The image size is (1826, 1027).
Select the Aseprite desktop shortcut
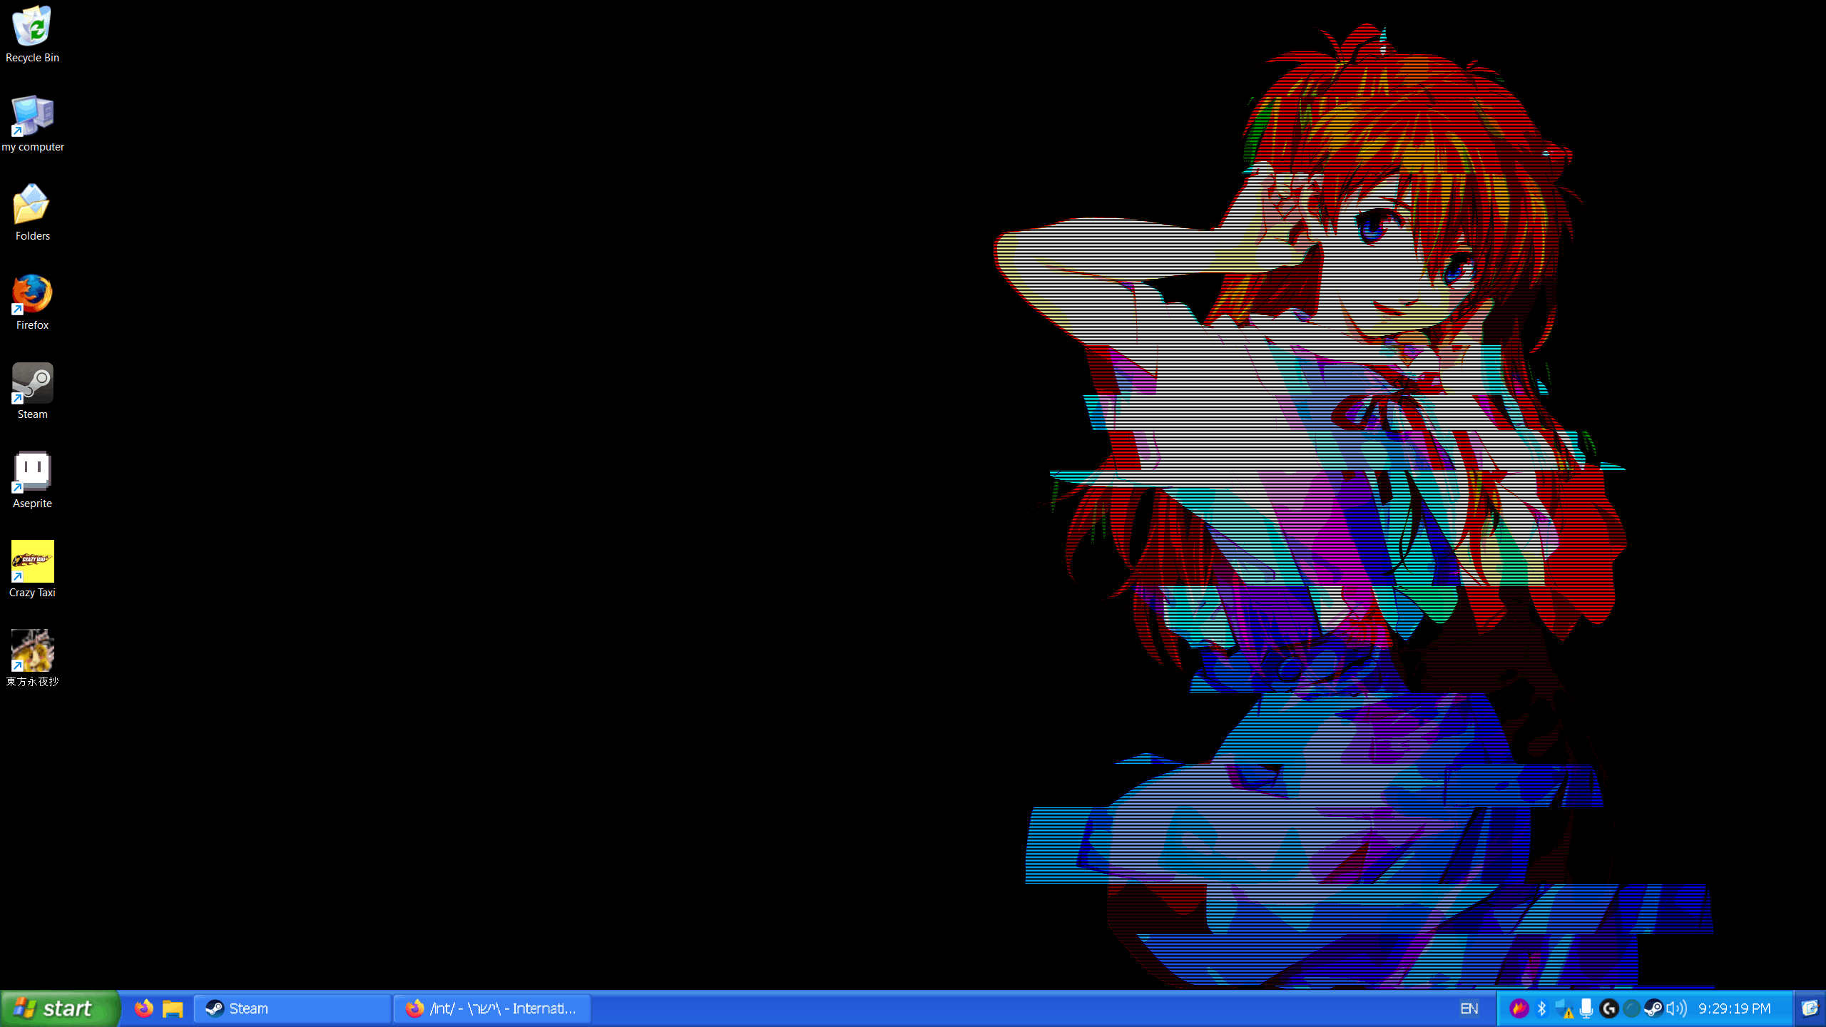click(x=32, y=479)
